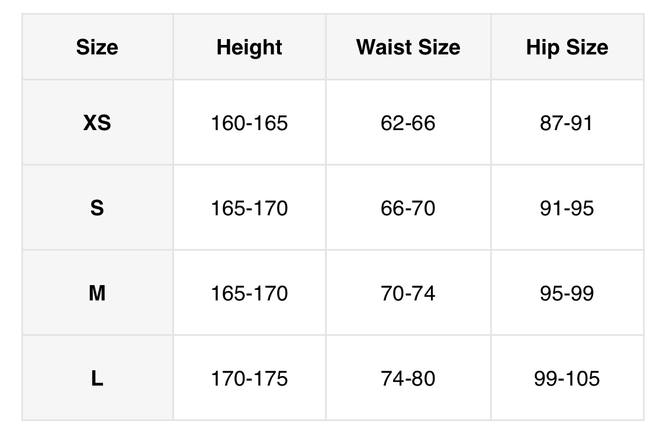Screen dimensions: 666x440
Task: Click the height cell in the M row
Action: tap(249, 293)
